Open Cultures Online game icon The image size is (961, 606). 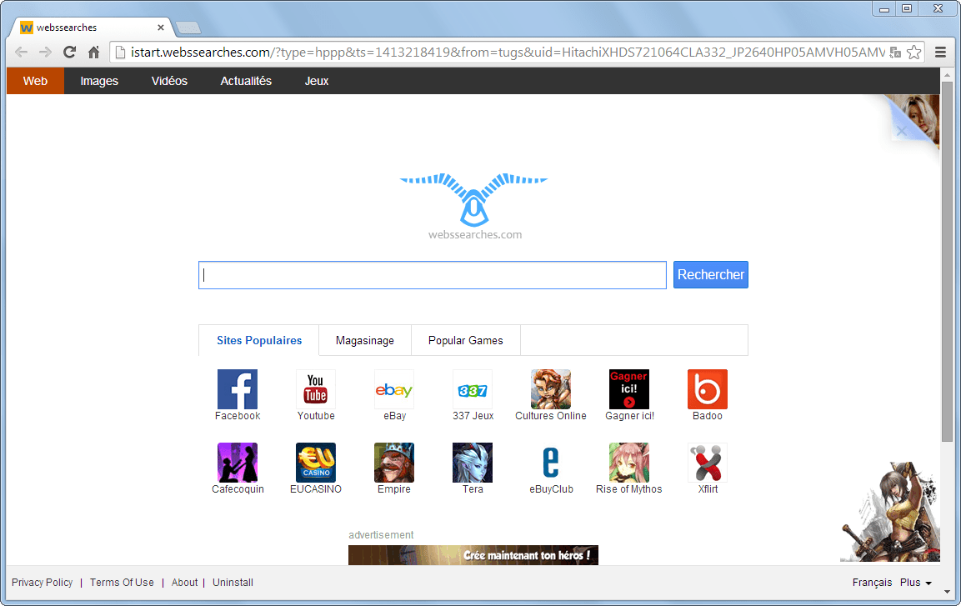coord(551,389)
